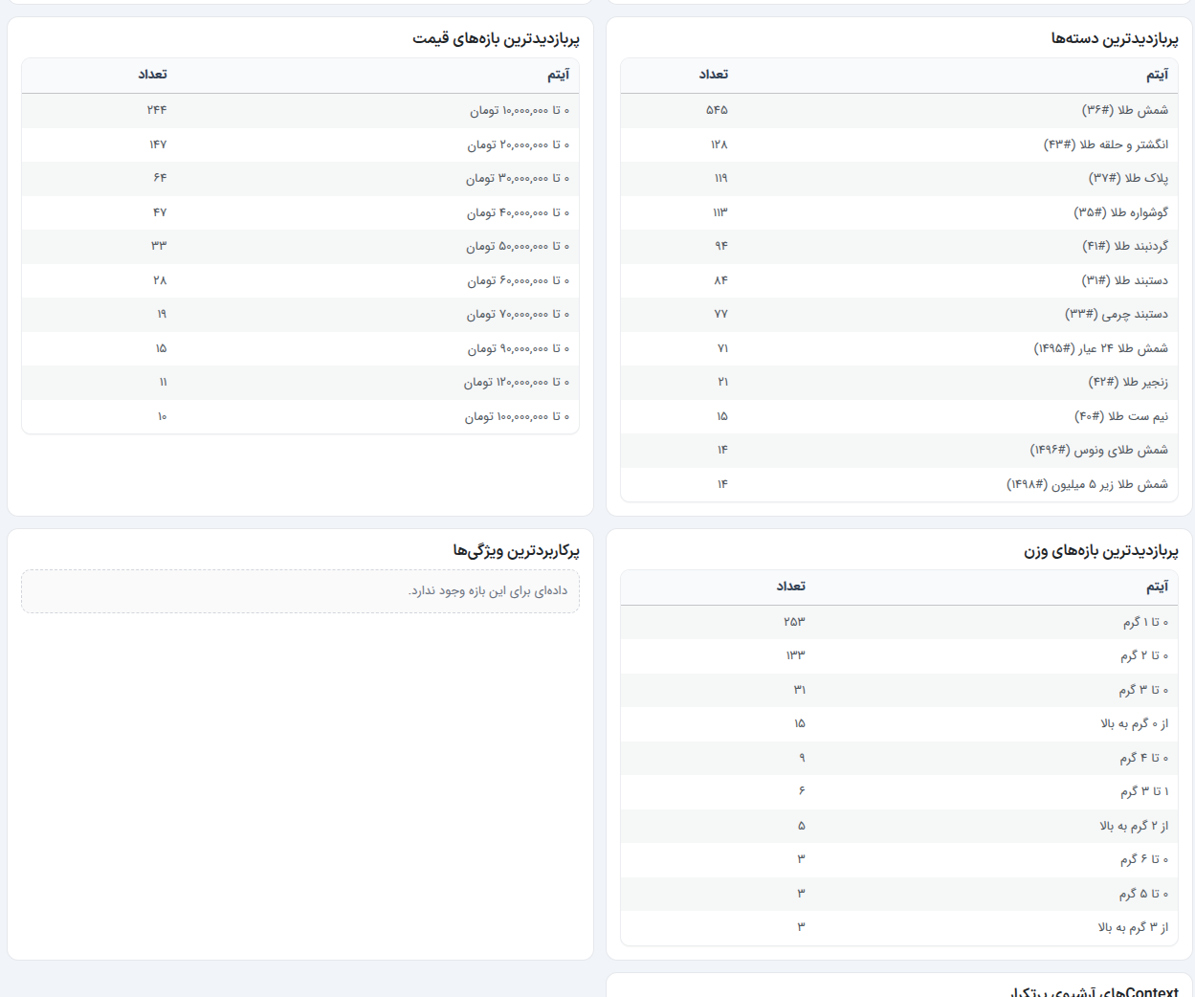Click the '۰ تا ۱۰۰,۰۰۰,۰۰۰ تومان' row
The width and height of the screenshot is (1195, 997).
pos(300,416)
